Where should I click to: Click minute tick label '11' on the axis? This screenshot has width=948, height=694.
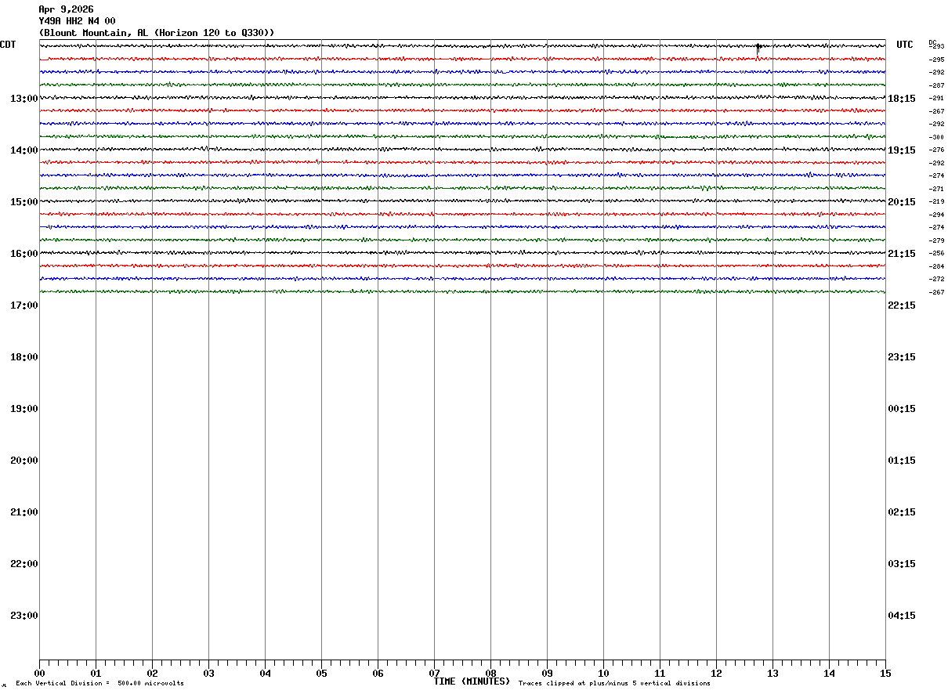(660, 674)
